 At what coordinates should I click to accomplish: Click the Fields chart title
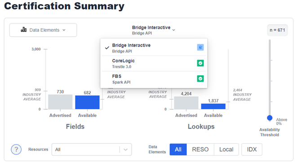point(75,126)
